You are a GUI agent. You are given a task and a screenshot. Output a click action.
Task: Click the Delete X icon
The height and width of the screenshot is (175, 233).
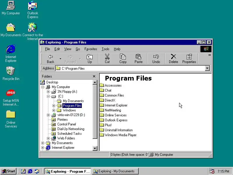(173, 57)
